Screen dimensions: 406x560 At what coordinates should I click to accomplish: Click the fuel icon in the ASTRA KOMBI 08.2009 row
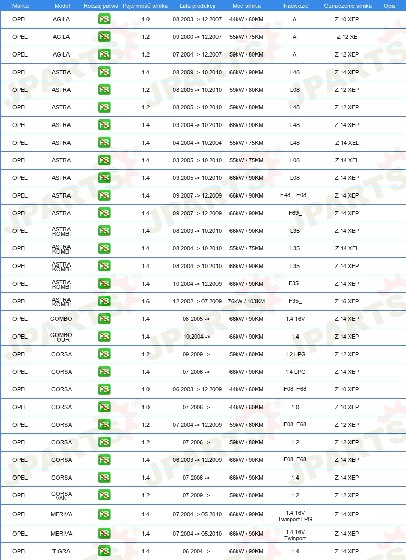104,231
